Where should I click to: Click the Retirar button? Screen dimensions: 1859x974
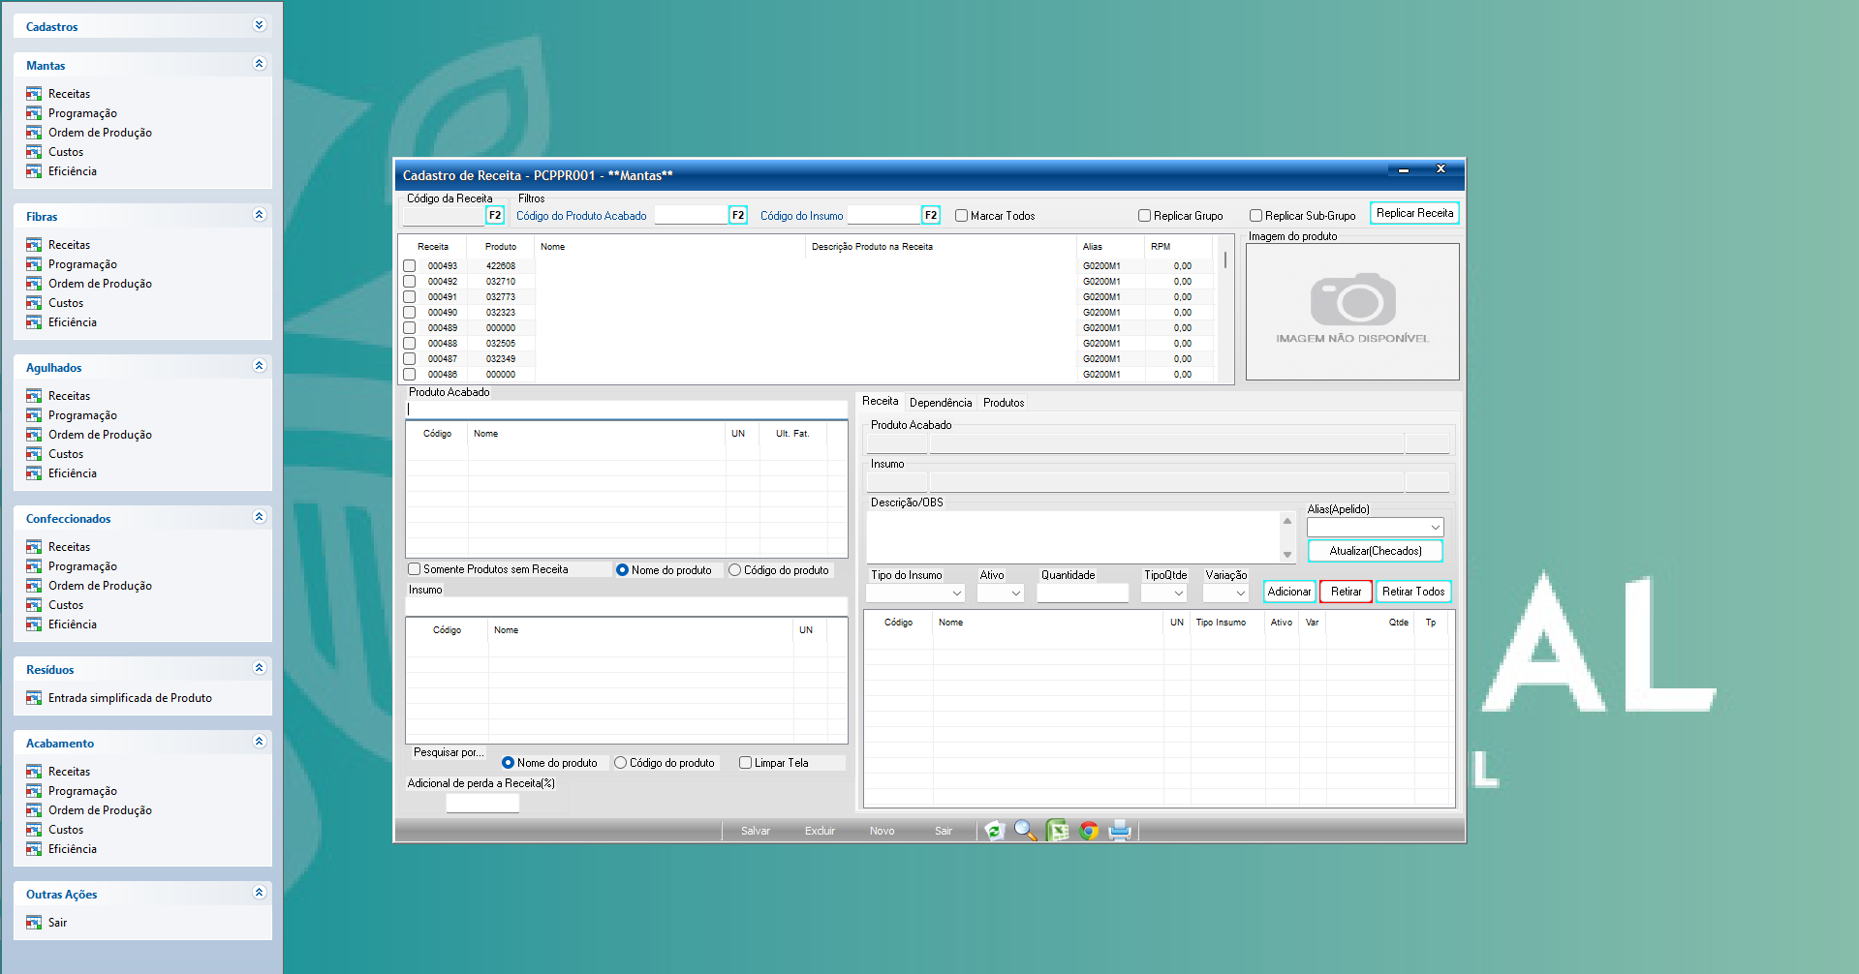click(1346, 592)
